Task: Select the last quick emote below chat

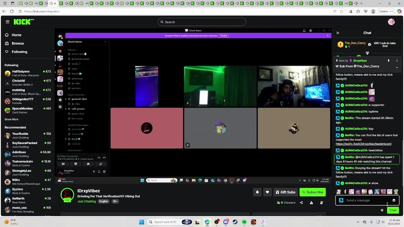Action: point(396,192)
